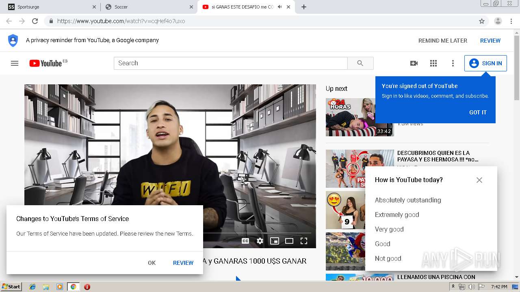
Task: Choose Not good survey answer
Action: pos(388,258)
